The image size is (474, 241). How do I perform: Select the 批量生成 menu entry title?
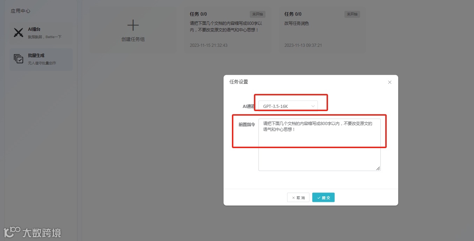pyautogui.click(x=36, y=56)
